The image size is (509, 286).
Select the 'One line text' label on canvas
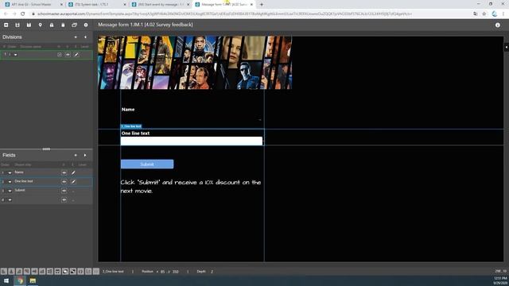(135, 133)
